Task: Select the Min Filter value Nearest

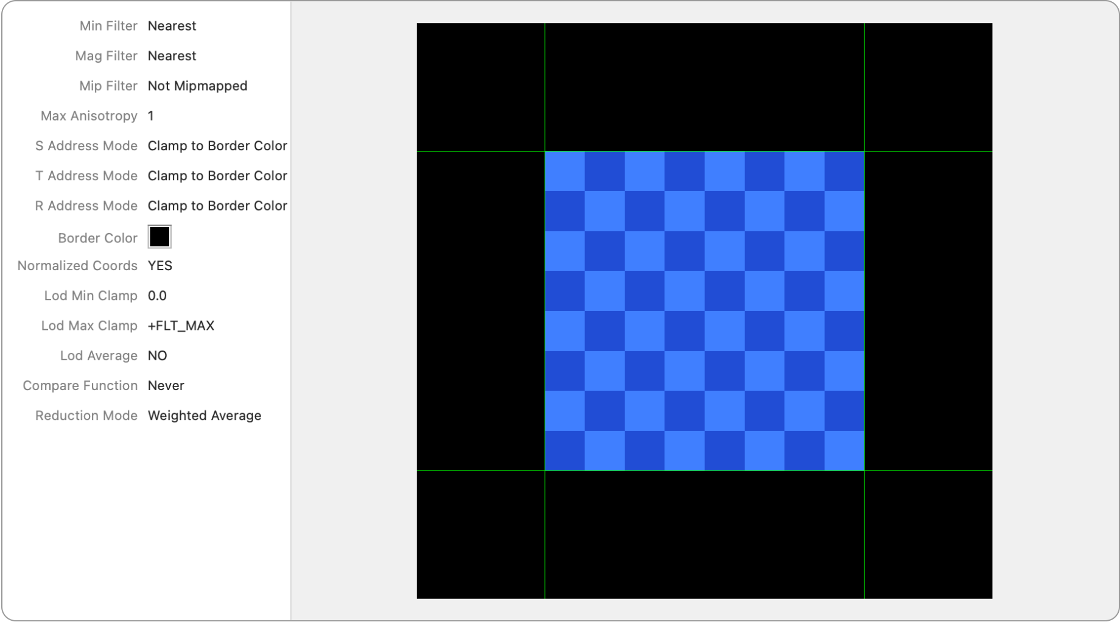Action: coord(172,26)
